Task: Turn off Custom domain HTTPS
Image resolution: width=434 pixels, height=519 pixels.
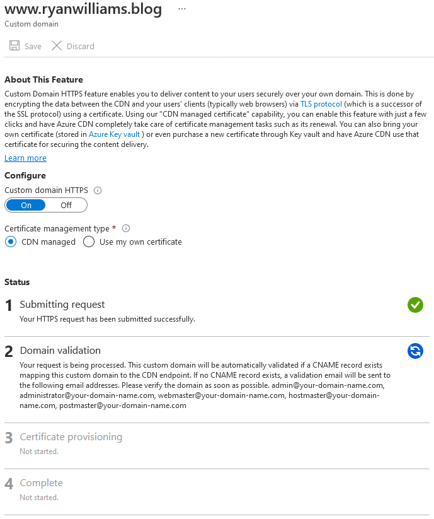Action: click(66, 205)
